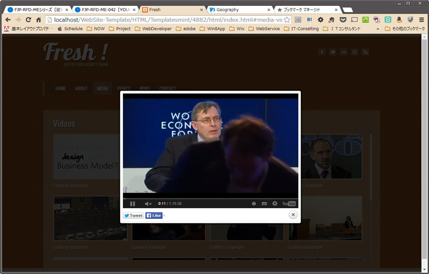Switch to FJP-RFD-ME series tab
The height and width of the screenshot is (274, 429).
tap(36, 10)
